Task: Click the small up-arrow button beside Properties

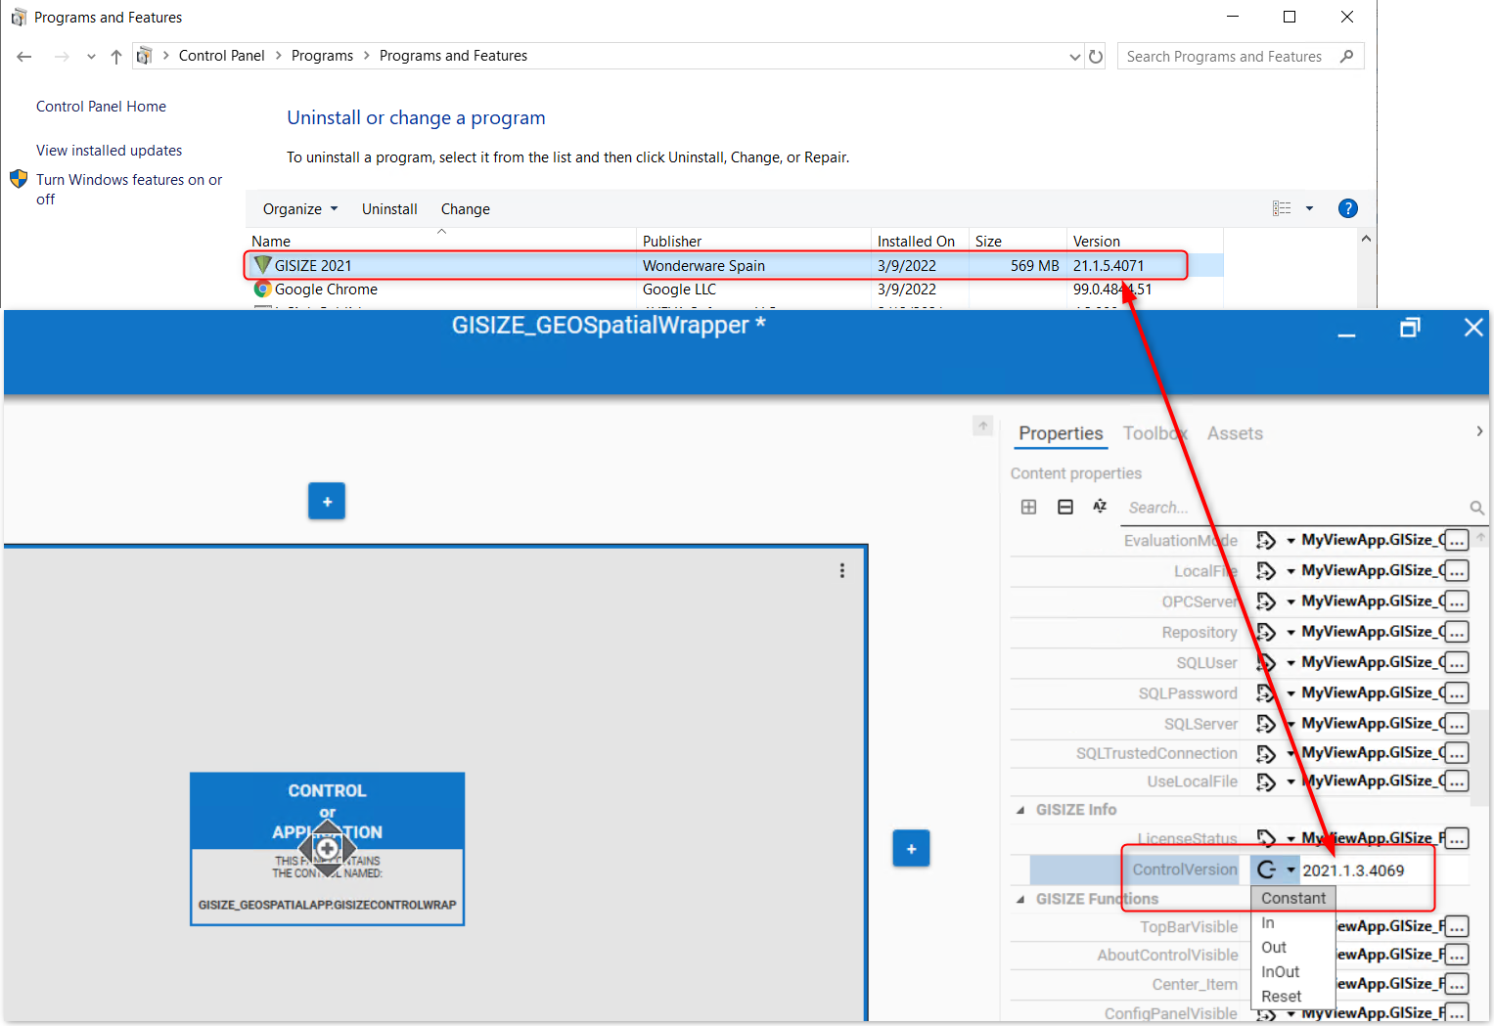Action: [x=983, y=425]
